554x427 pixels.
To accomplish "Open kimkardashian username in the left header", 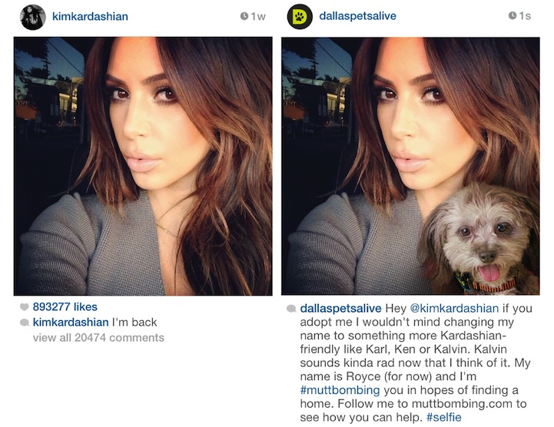I will pyautogui.click(x=90, y=17).
